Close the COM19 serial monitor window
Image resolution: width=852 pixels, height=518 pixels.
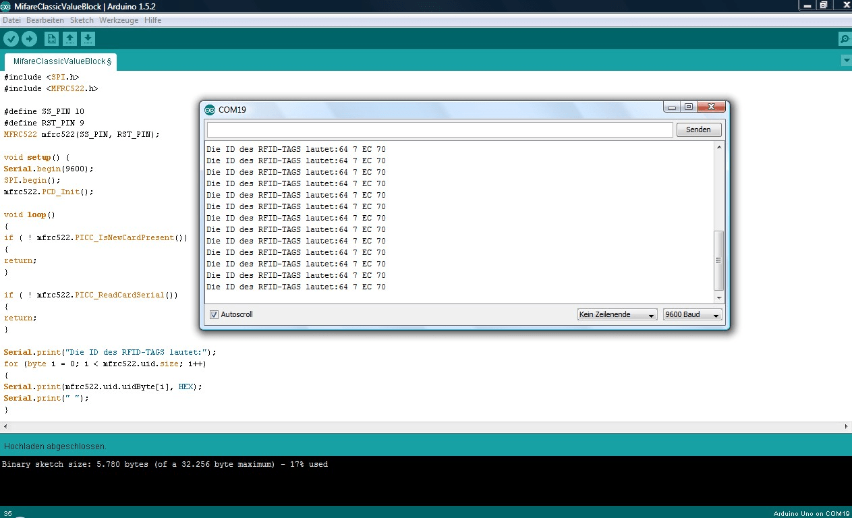pos(712,107)
